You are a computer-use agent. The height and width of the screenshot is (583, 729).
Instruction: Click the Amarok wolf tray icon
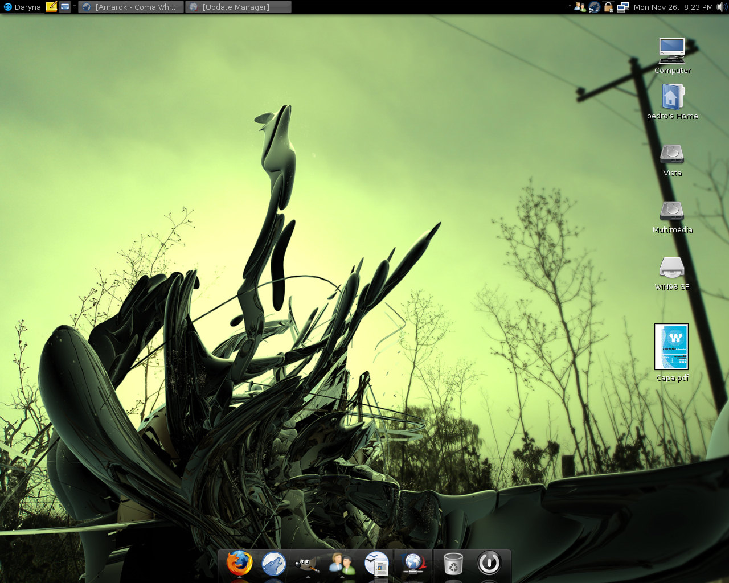pos(594,7)
